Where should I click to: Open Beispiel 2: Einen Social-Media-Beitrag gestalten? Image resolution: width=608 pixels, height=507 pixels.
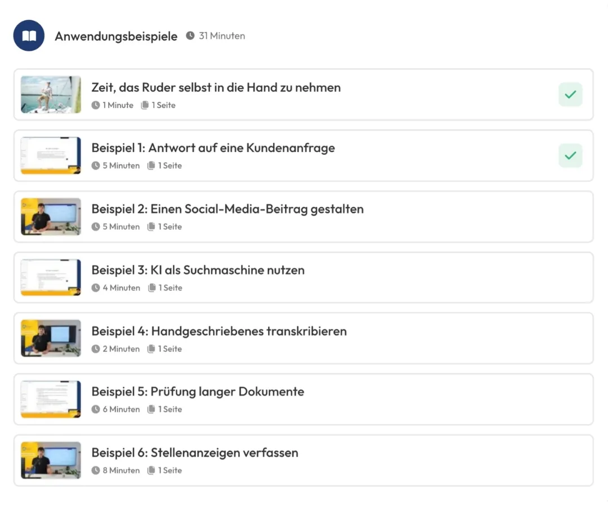(x=227, y=209)
